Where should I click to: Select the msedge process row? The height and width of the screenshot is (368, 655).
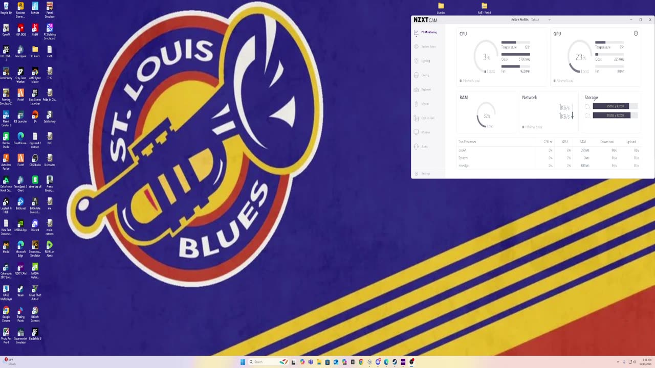coord(549,166)
